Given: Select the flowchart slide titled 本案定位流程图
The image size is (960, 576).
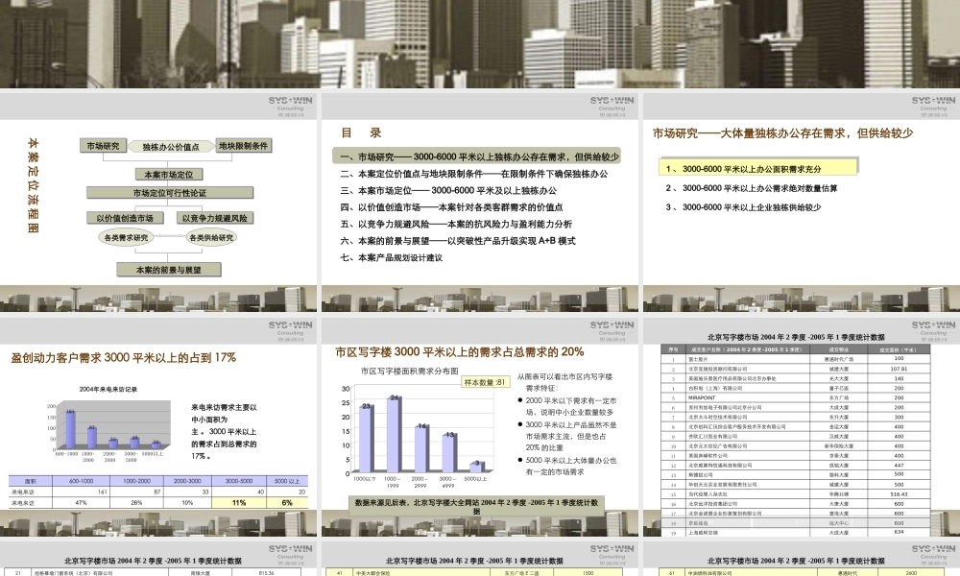Looking at the screenshot, I should (x=158, y=201).
